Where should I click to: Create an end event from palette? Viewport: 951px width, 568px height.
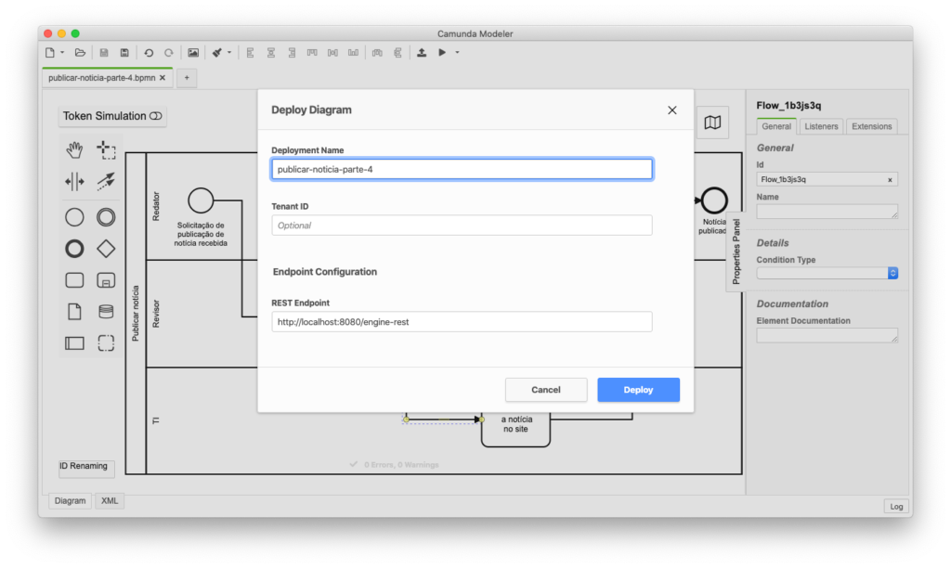pyautogui.click(x=74, y=249)
